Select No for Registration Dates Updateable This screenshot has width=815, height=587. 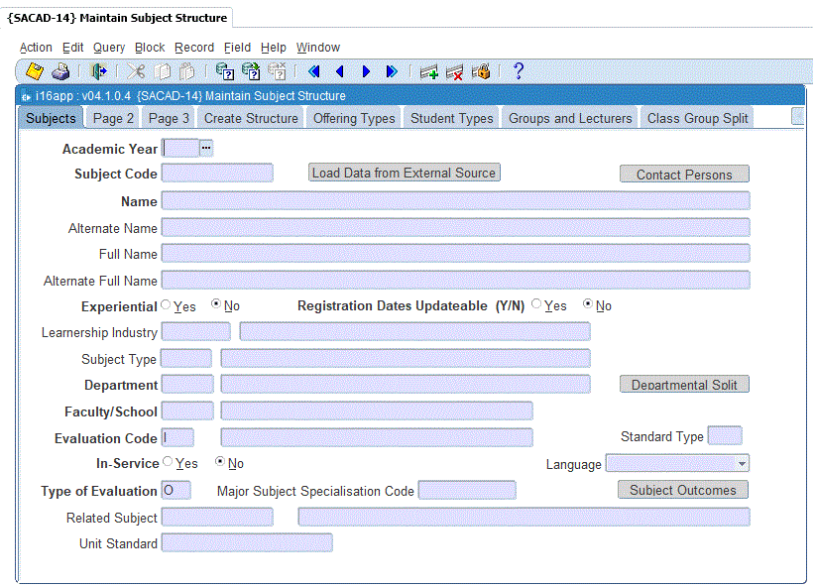point(587,303)
